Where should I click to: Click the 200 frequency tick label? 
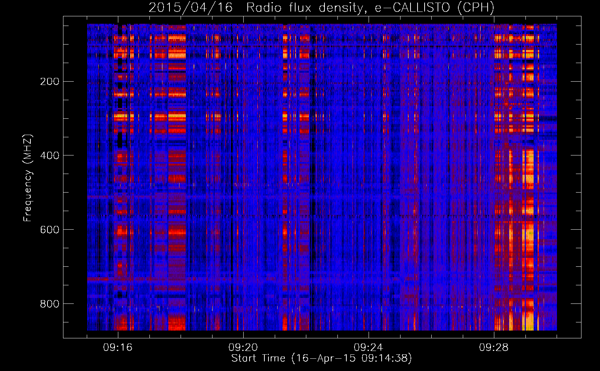pos(50,82)
